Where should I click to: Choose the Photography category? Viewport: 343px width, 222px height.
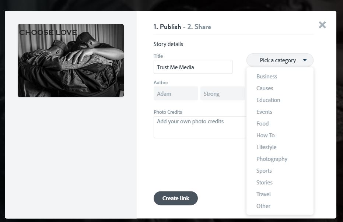272,159
